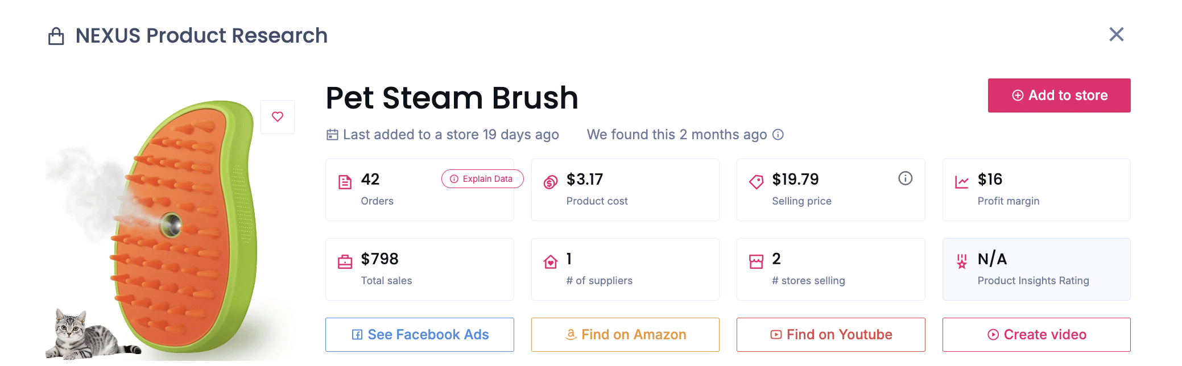Click the Amazon icon in Find on Amazon
Image resolution: width=1182 pixels, height=366 pixels.
pyautogui.click(x=571, y=335)
